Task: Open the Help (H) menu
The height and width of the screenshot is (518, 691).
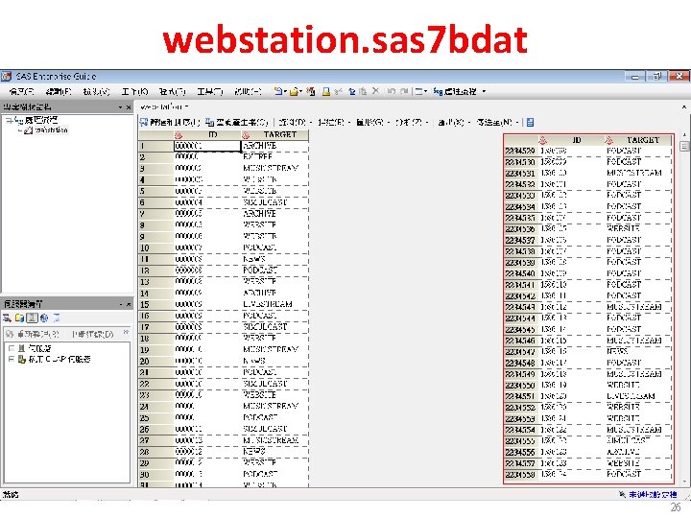Action: coord(249,91)
